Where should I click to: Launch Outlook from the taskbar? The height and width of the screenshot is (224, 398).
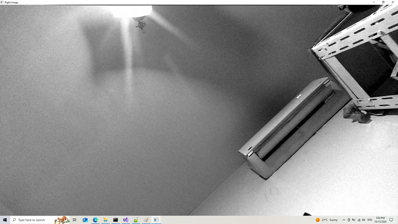coord(85,220)
